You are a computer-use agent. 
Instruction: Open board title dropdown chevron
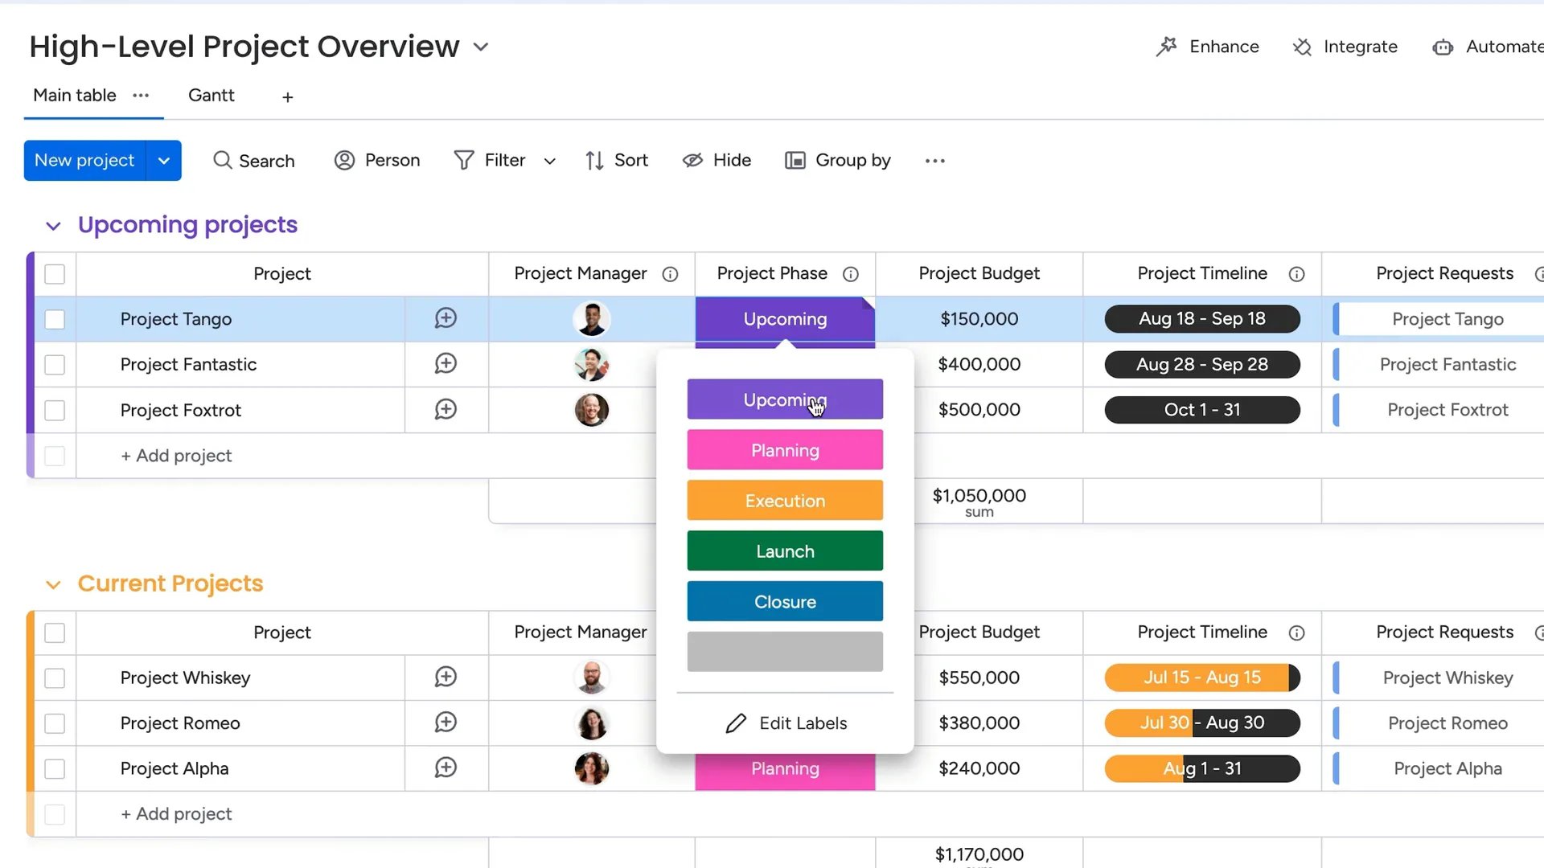(481, 47)
